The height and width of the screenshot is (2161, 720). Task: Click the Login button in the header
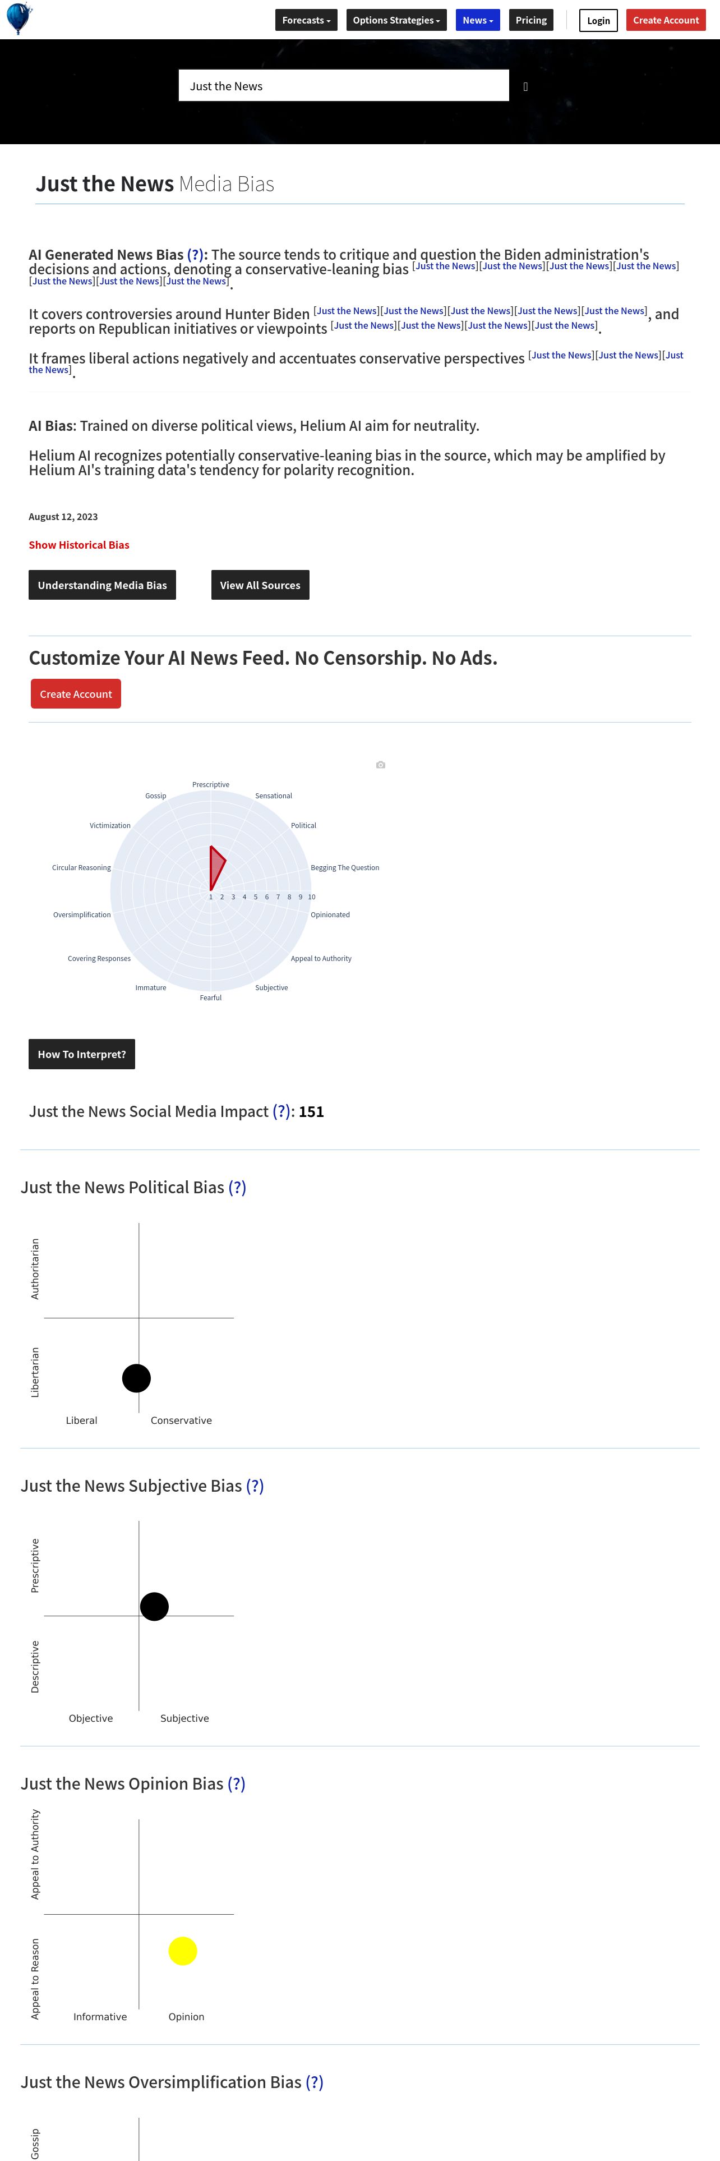pyautogui.click(x=598, y=20)
